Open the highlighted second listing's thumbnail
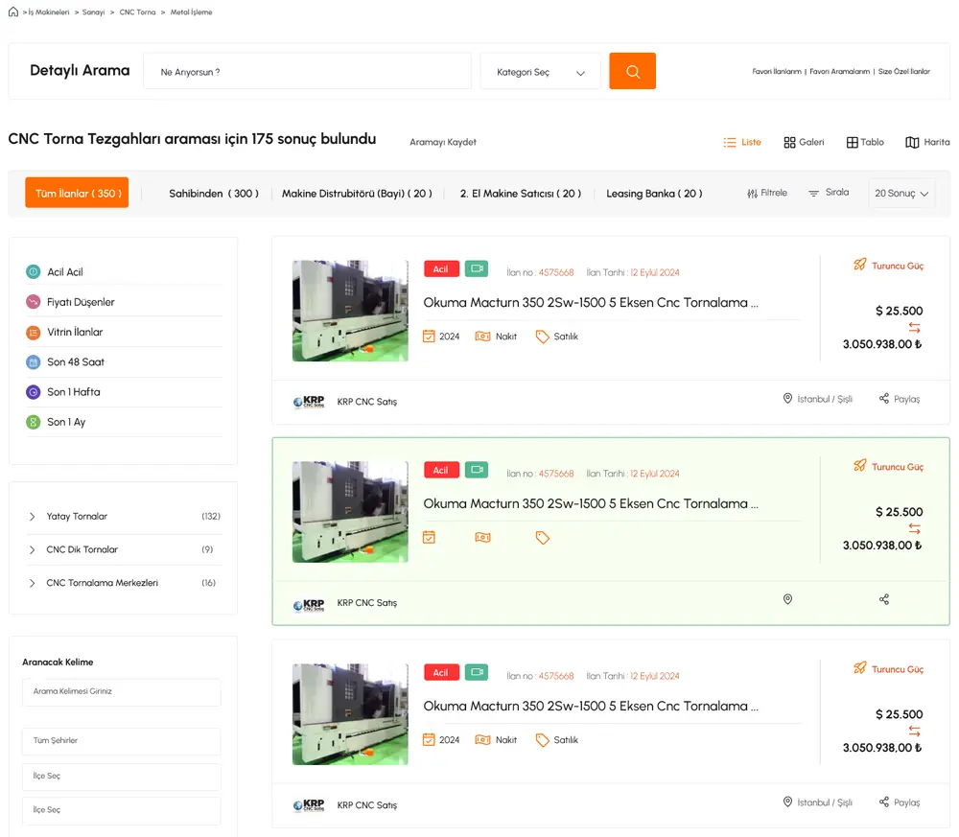The width and height of the screenshot is (959, 837). 350,512
